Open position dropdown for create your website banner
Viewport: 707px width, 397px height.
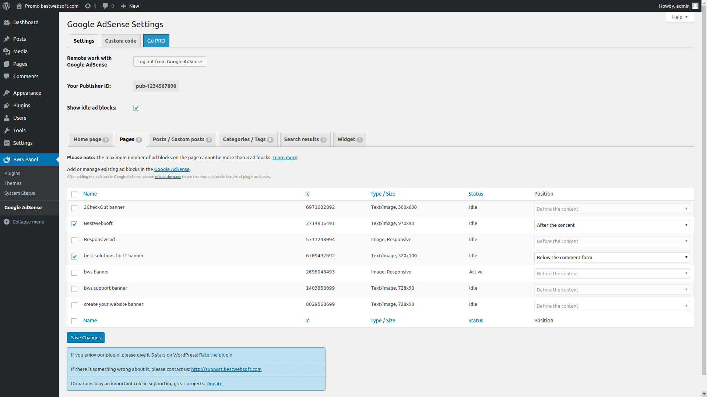coord(612,306)
